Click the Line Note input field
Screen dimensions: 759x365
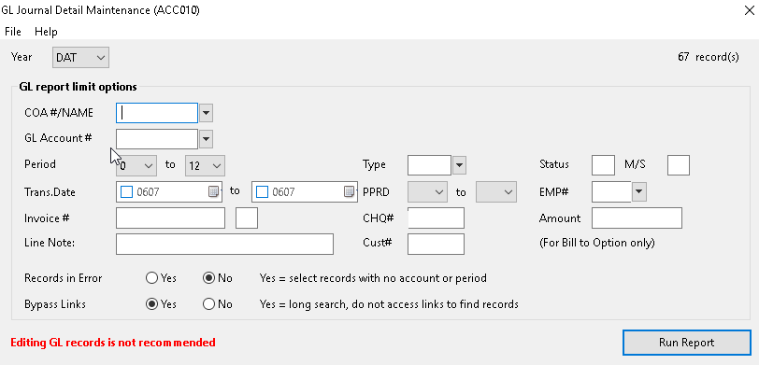coord(224,244)
